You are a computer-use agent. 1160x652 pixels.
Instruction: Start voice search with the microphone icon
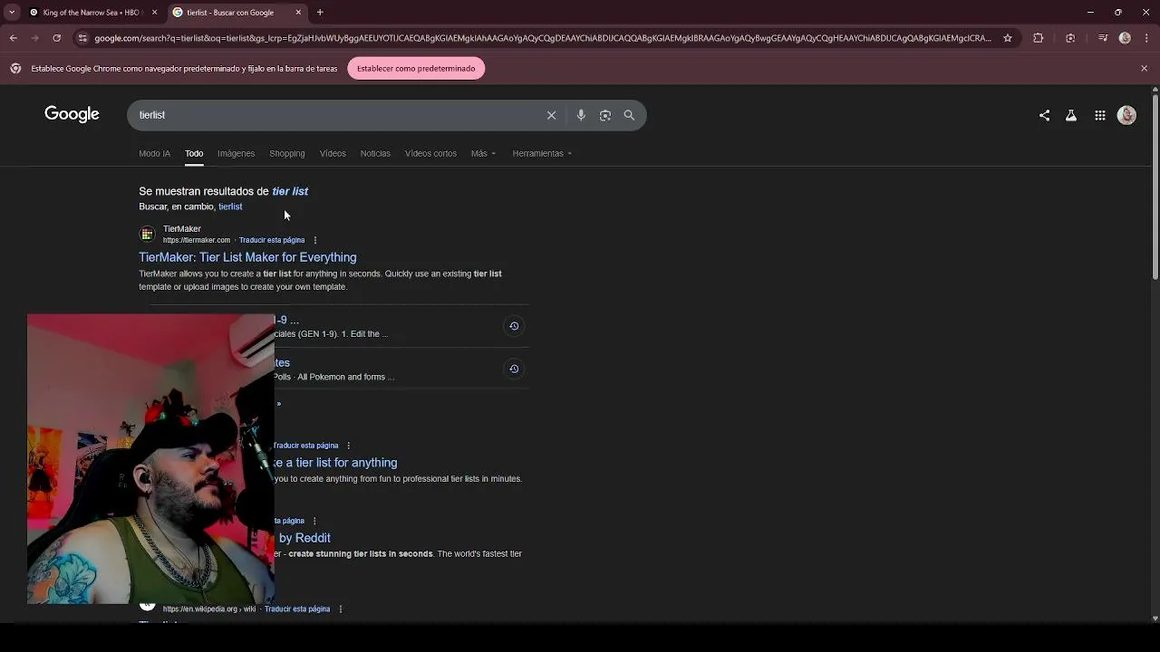[x=581, y=115]
